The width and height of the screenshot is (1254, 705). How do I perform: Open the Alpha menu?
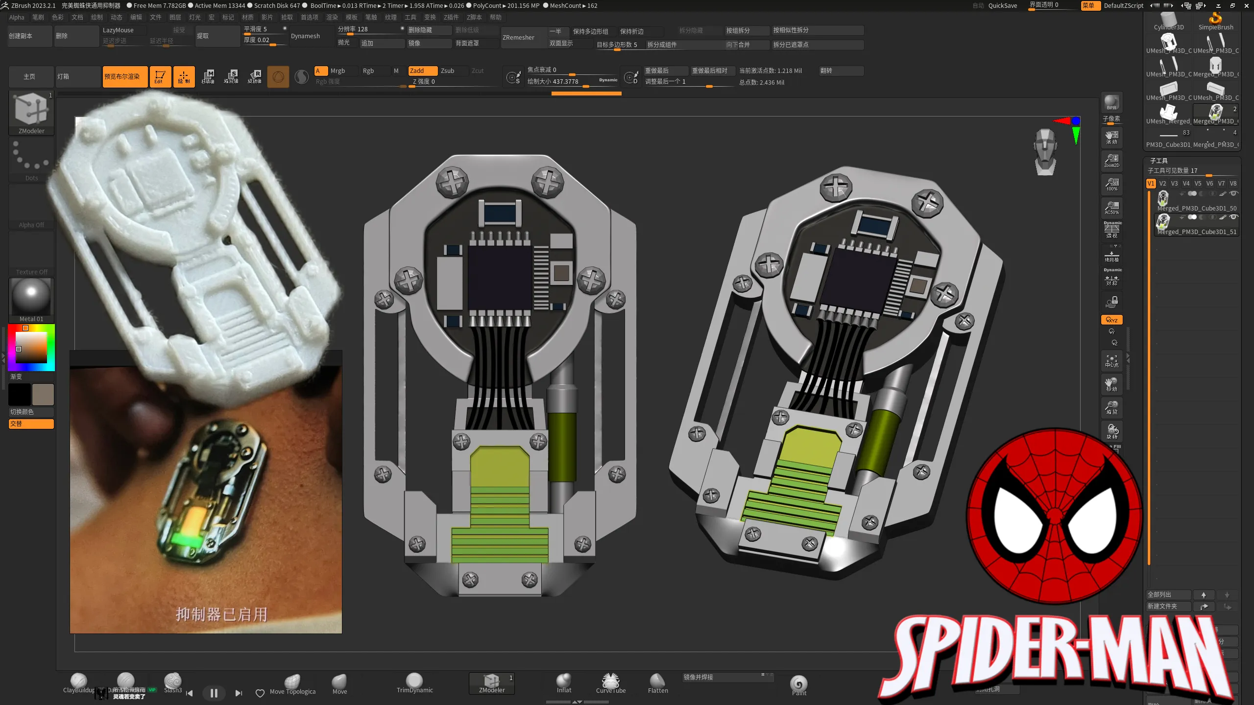click(x=17, y=18)
